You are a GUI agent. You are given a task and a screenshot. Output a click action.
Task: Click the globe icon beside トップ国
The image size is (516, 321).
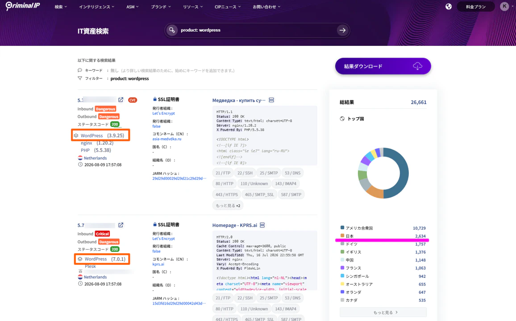(x=342, y=119)
